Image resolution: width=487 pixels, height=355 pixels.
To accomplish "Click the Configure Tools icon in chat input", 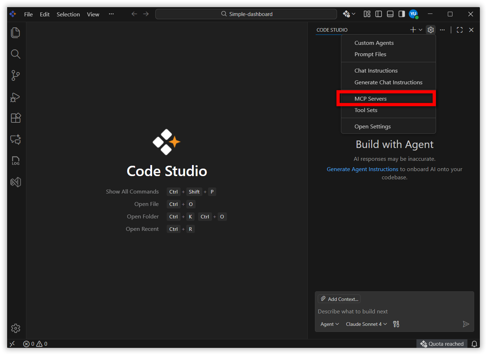I will tap(396, 324).
